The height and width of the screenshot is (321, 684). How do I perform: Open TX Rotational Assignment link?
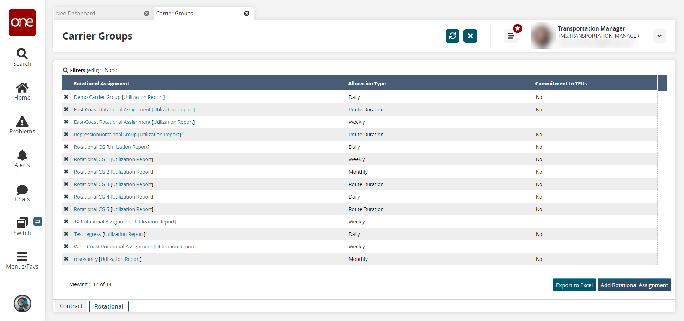103,222
